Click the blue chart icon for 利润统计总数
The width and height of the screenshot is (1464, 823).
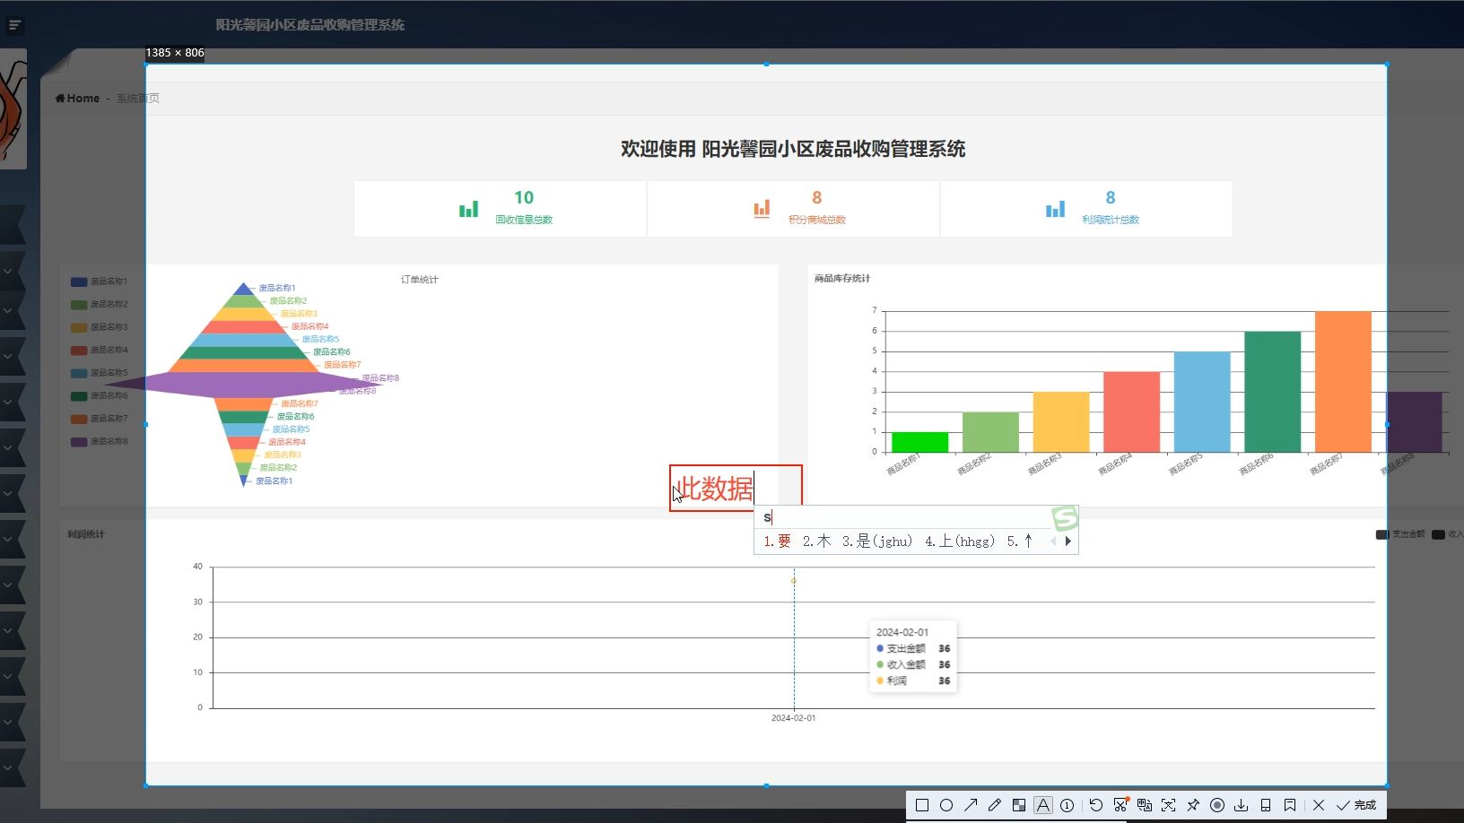1055,209
